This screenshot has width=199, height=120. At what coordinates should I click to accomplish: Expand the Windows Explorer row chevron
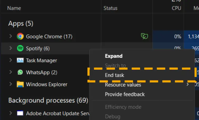(x=11, y=84)
